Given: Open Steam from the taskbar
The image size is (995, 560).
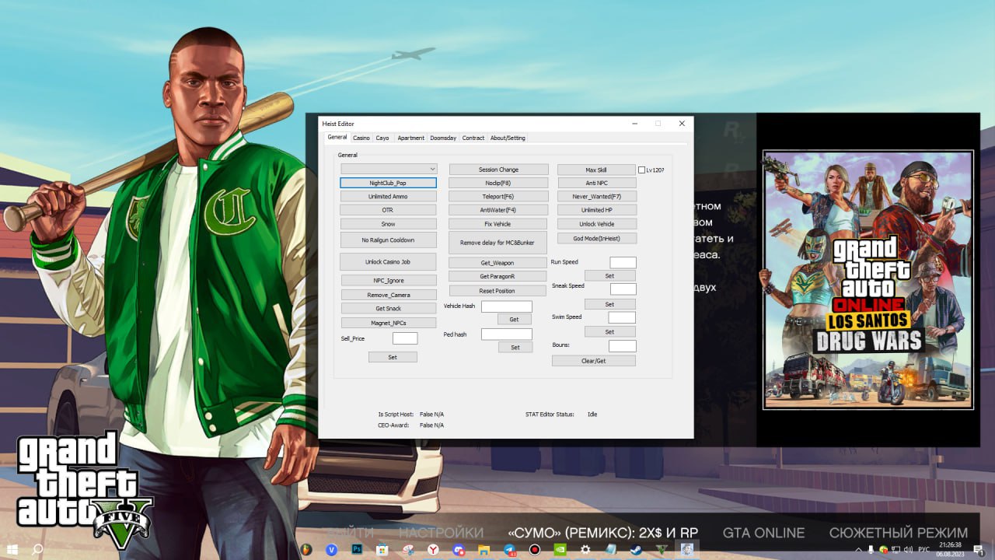Looking at the screenshot, I should pyautogui.click(x=636, y=549).
